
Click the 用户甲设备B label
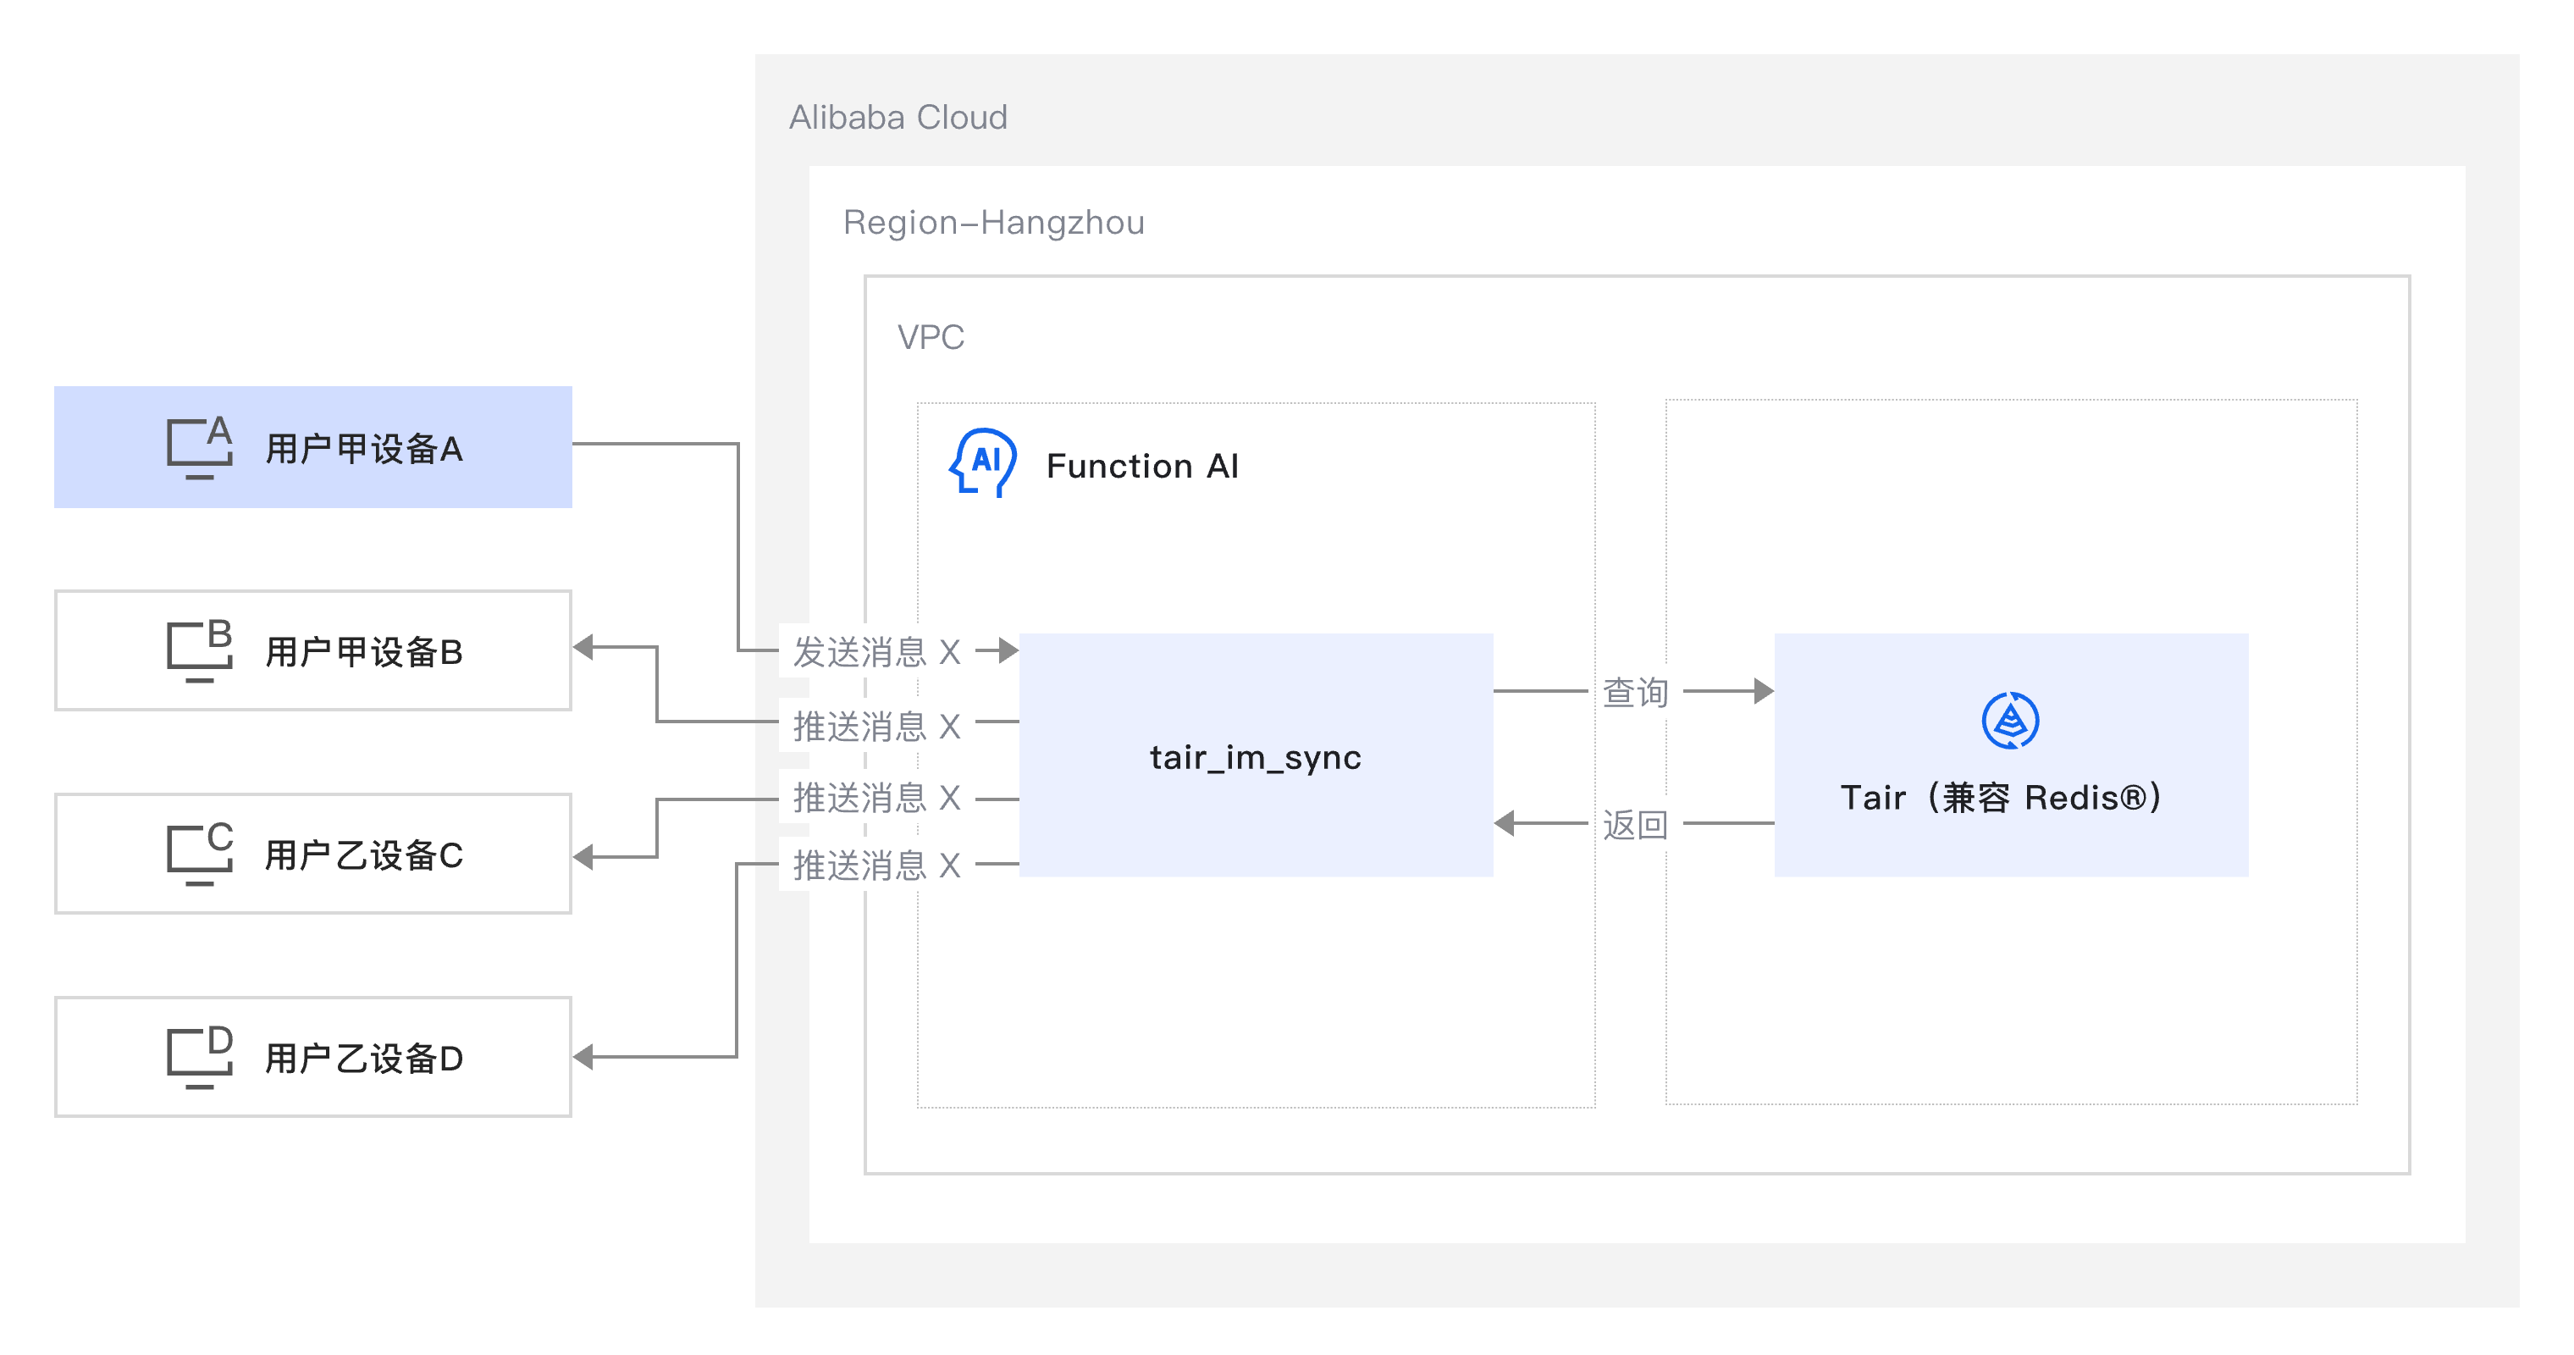[x=364, y=653]
